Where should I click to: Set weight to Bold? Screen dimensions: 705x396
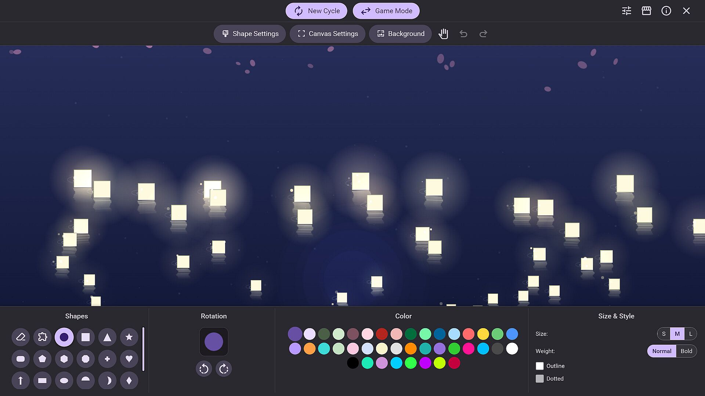pyautogui.click(x=686, y=351)
